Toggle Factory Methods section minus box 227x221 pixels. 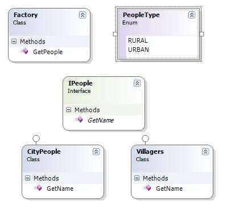pos(14,42)
